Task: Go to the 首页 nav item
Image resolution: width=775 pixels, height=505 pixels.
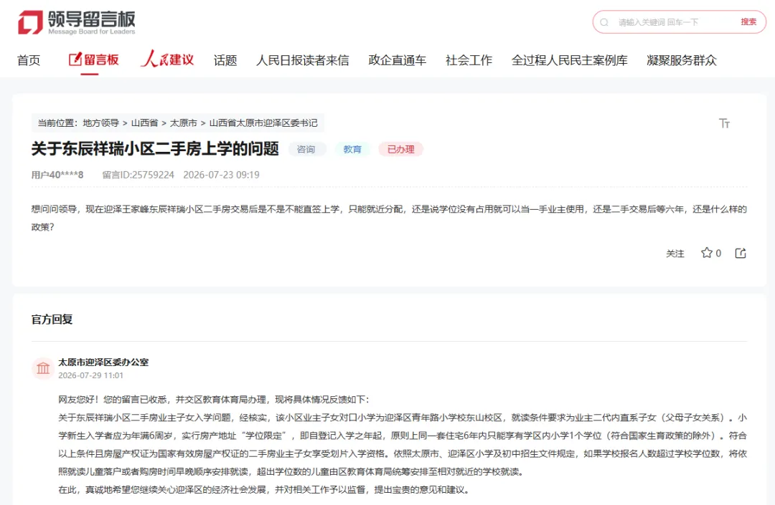Action: coord(29,60)
